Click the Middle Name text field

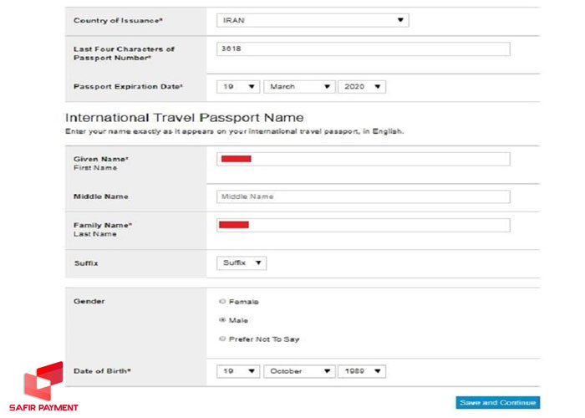click(x=363, y=196)
